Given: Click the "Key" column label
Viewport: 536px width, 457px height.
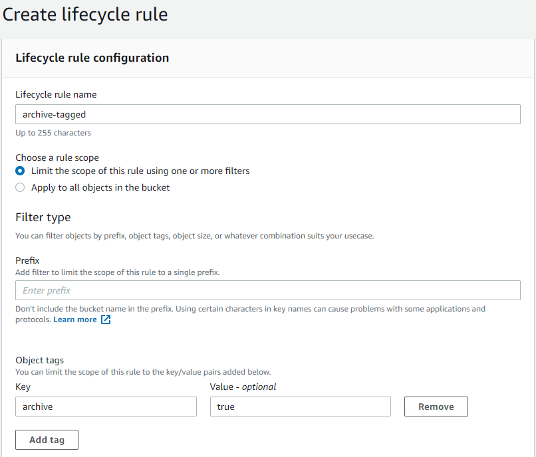Looking at the screenshot, I should (x=23, y=387).
